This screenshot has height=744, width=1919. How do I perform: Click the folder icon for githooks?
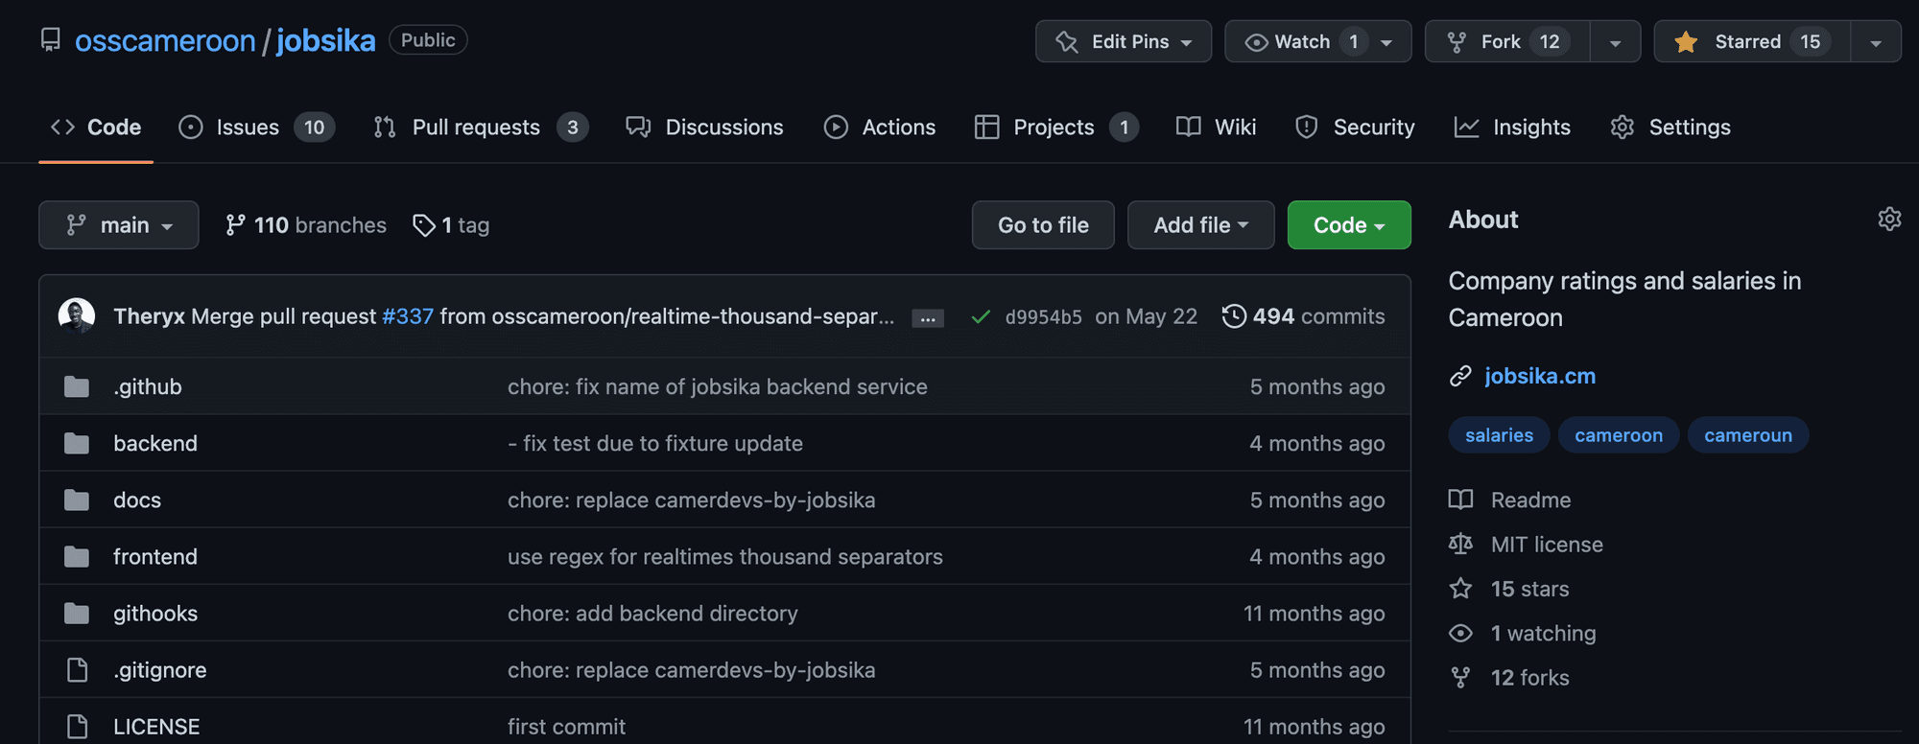tap(77, 613)
